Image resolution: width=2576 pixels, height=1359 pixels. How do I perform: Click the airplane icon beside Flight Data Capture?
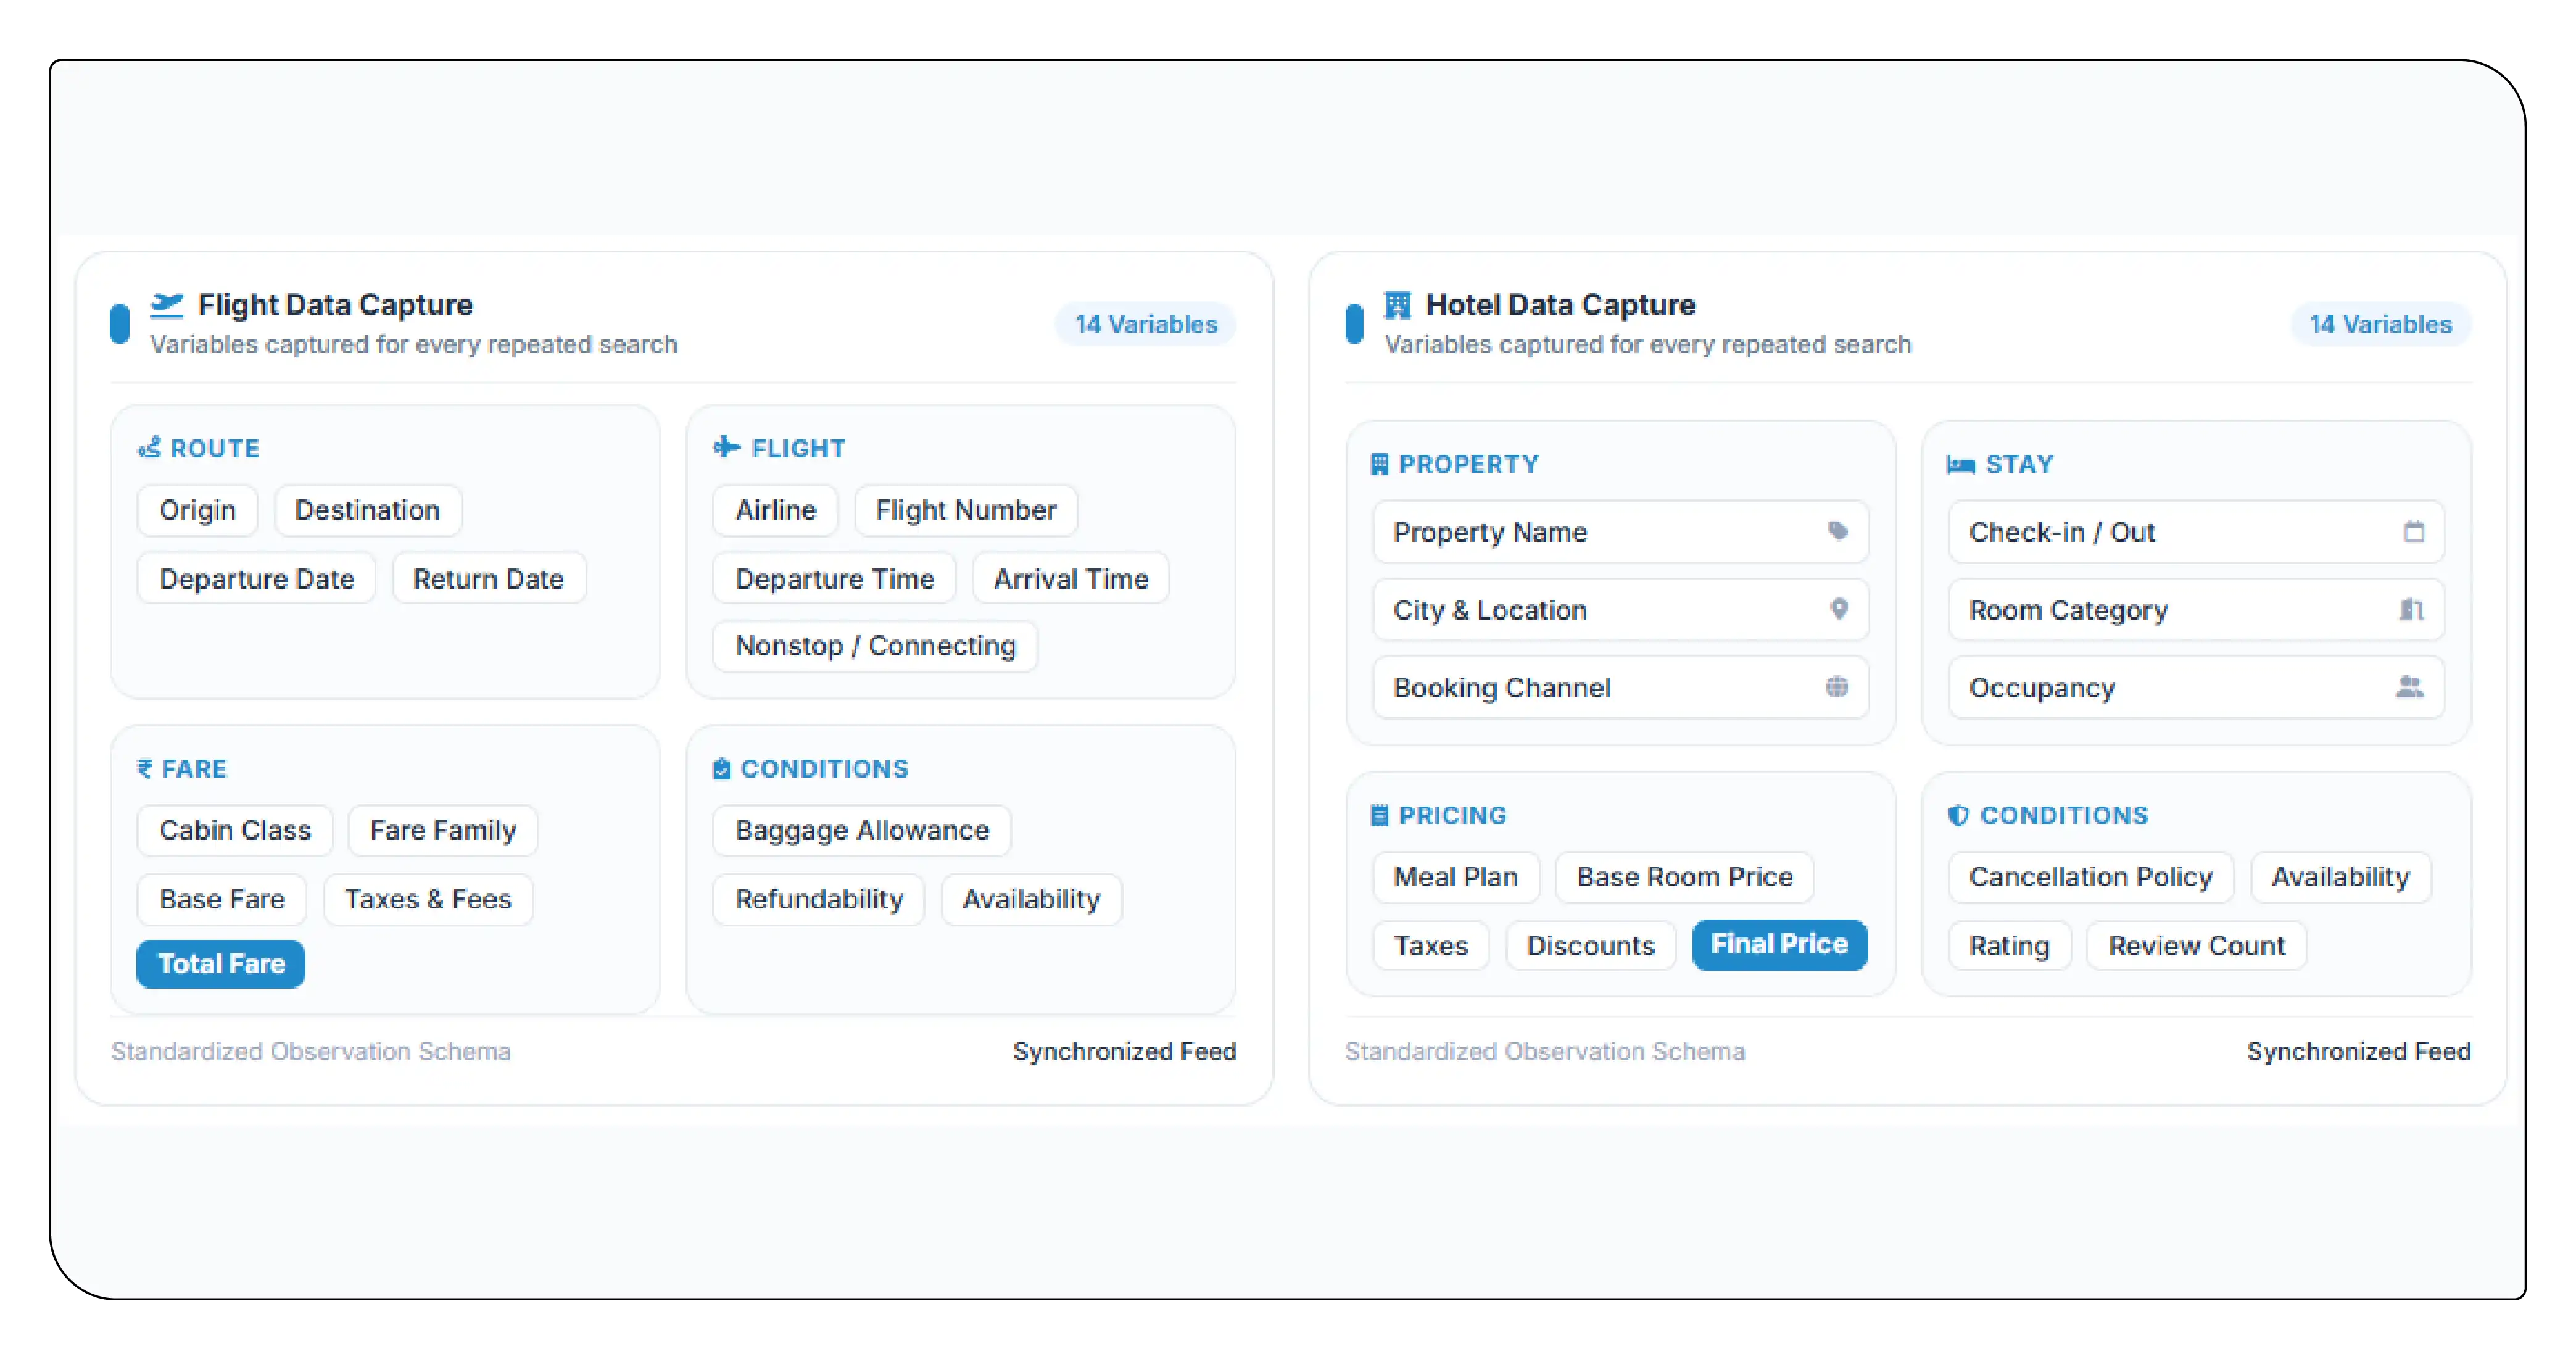coord(167,304)
